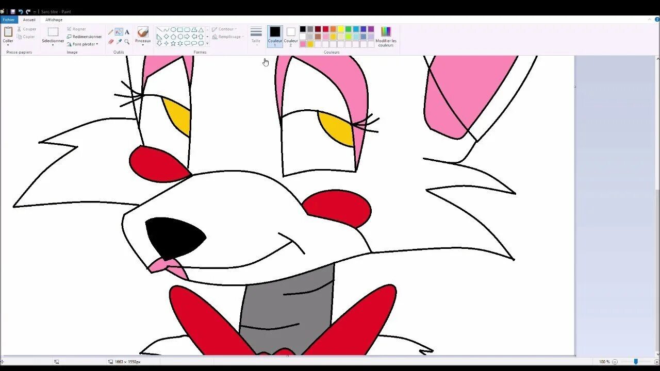Choose the Right triangle shape
This screenshot has width=660, height=371.
click(159, 37)
